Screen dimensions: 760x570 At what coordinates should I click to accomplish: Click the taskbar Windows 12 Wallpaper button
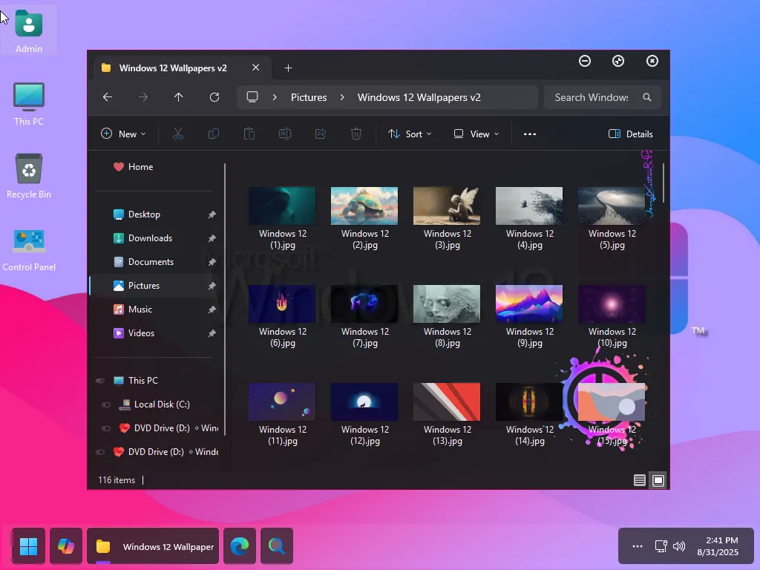[x=153, y=546]
